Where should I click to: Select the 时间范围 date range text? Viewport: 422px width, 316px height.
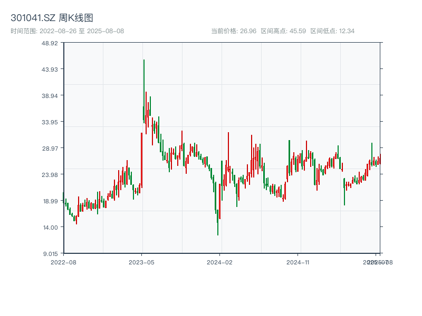(67, 31)
